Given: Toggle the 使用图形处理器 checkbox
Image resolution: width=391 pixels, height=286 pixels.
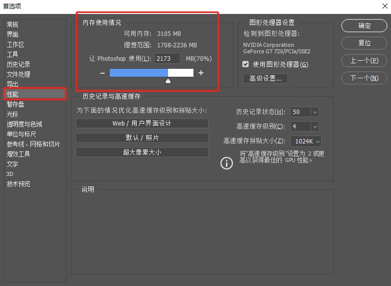Looking at the screenshot, I should click(x=245, y=64).
